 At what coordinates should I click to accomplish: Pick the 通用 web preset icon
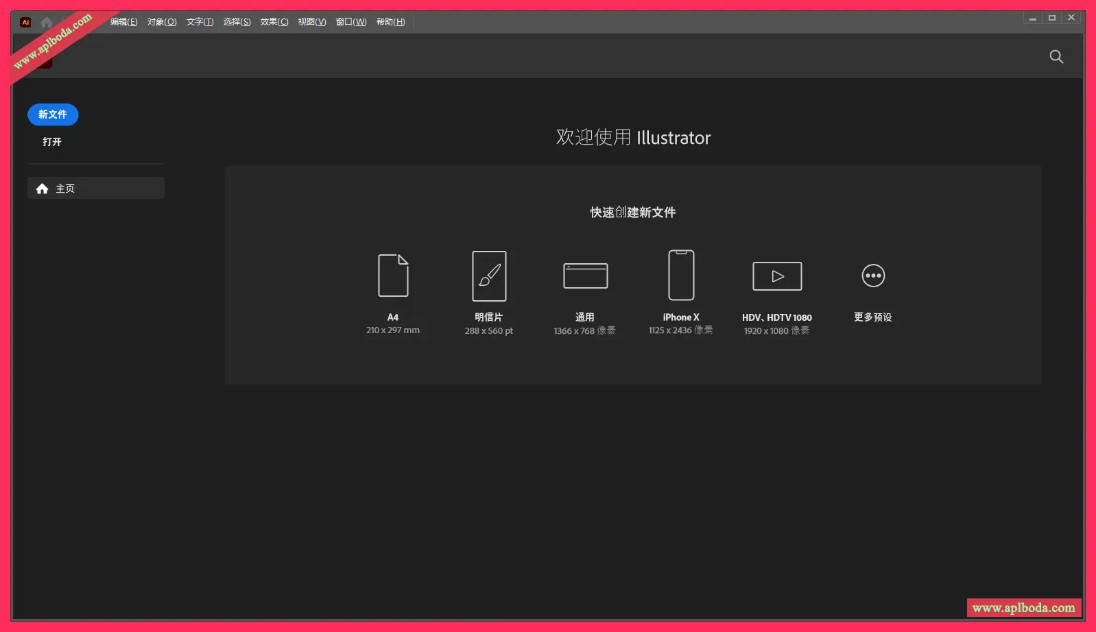(585, 276)
